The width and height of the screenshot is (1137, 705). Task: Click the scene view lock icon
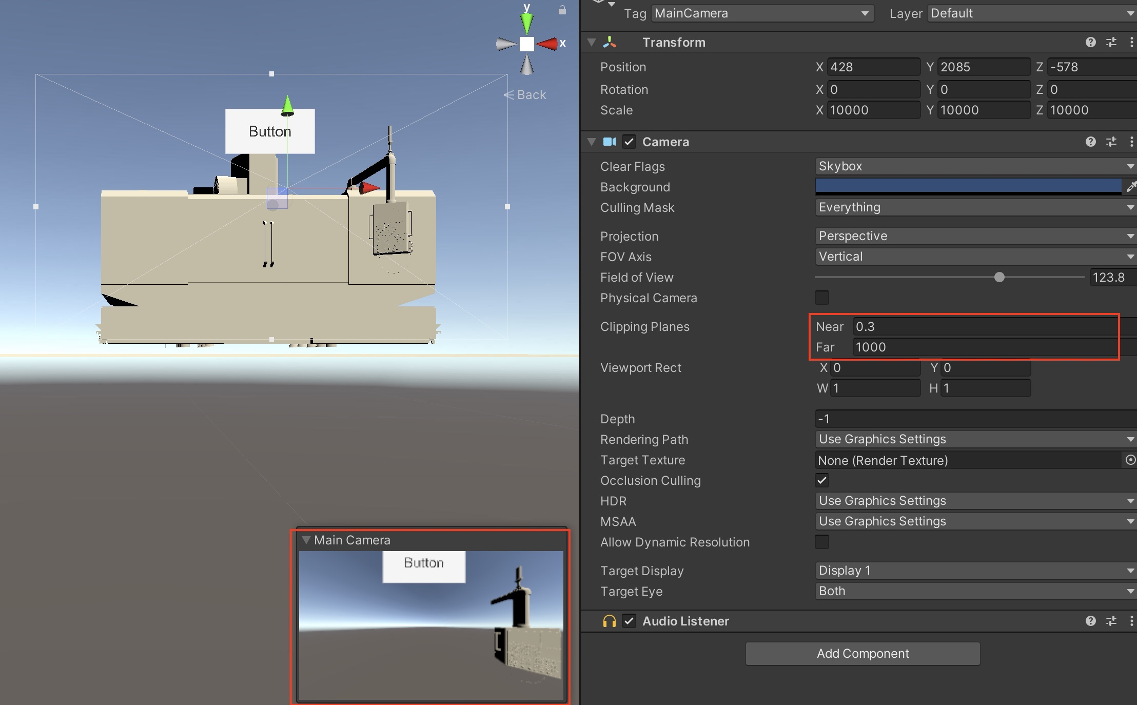[x=562, y=10]
